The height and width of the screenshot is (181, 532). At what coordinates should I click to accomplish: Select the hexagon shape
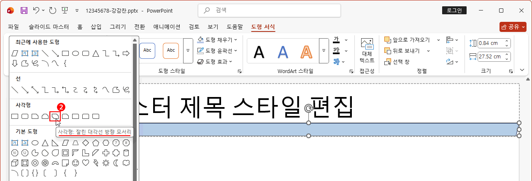click(106, 143)
